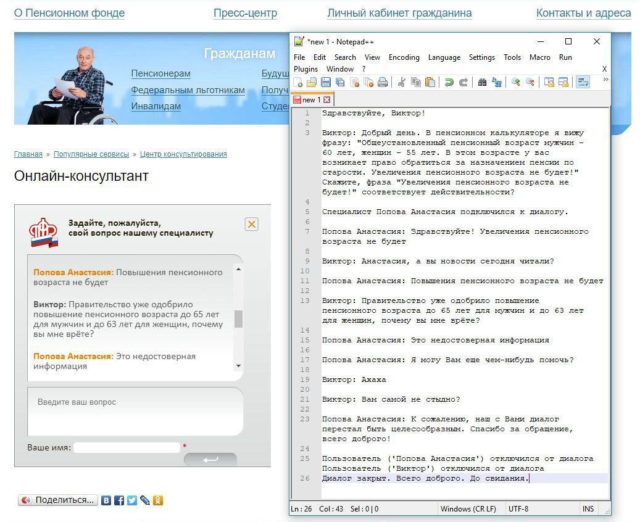The image size is (640, 522).
Task: Select the new 1 document tab
Action: (x=312, y=99)
